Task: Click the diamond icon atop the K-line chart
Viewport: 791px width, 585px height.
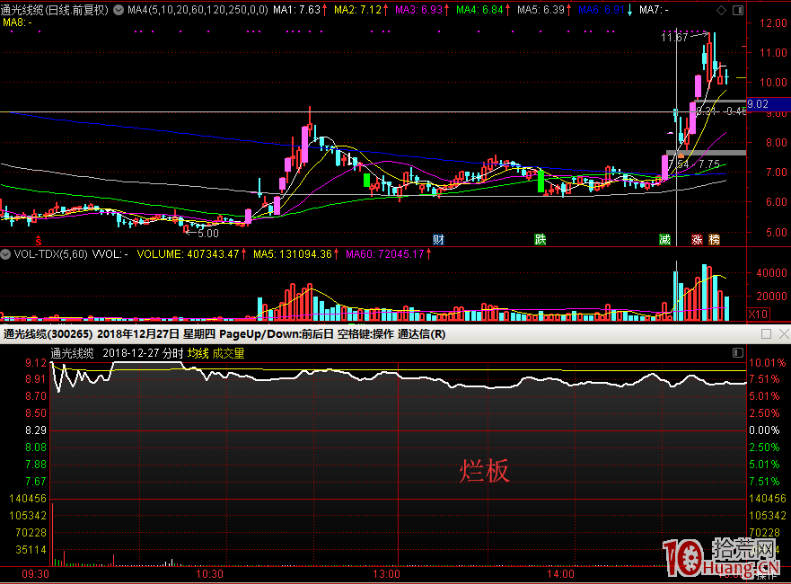Action: tap(721, 10)
